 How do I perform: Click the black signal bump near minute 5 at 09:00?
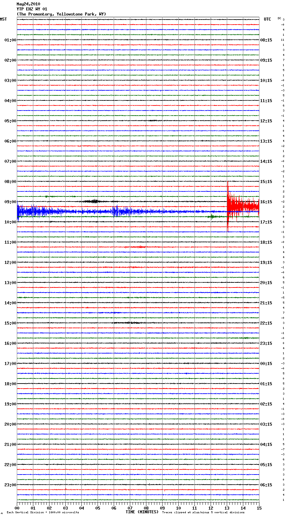94,202
